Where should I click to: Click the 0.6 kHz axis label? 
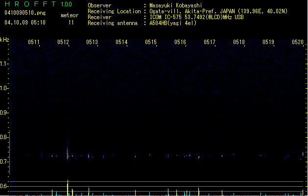4,186
